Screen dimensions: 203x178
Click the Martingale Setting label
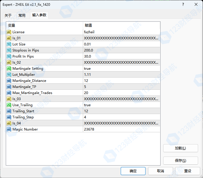(28, 69)
